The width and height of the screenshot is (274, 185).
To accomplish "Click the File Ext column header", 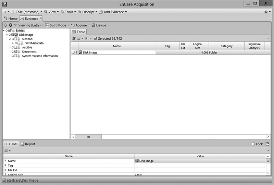I will [x=183, y=46].
